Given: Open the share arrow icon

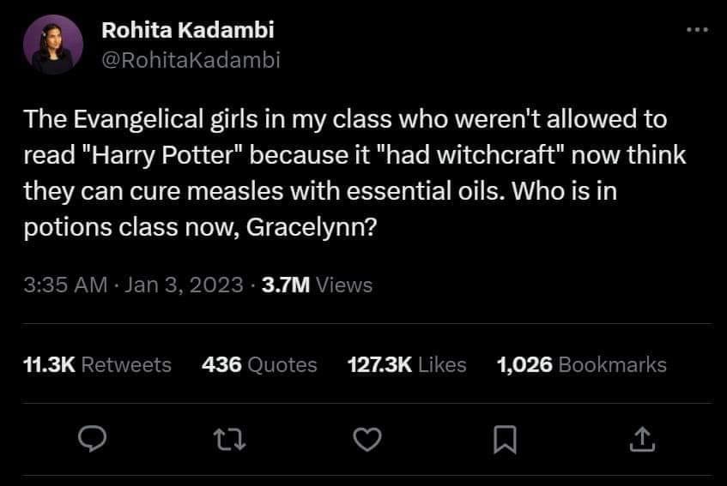Looking at the screenshot, I should tap(642, 440).
